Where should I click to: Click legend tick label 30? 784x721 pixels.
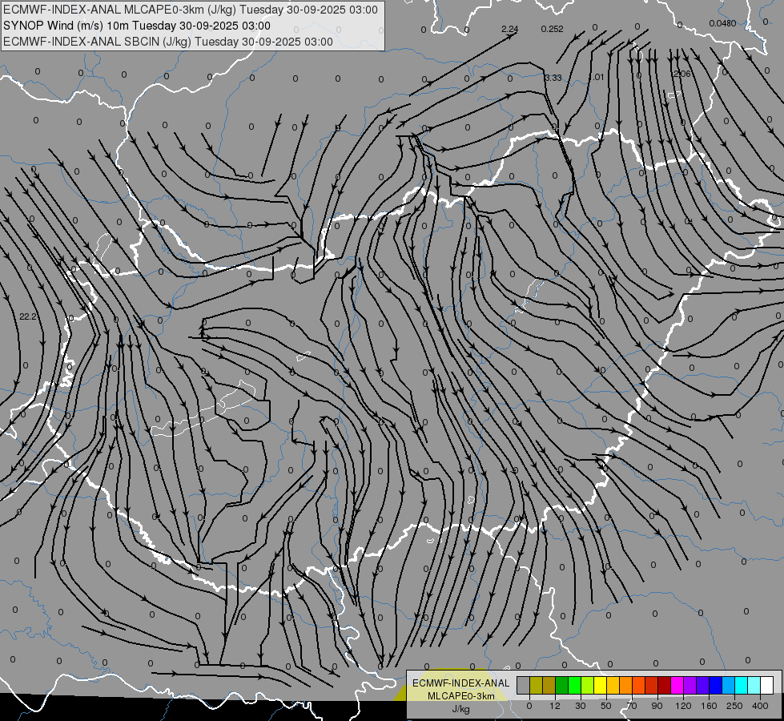tap(581, 706)
